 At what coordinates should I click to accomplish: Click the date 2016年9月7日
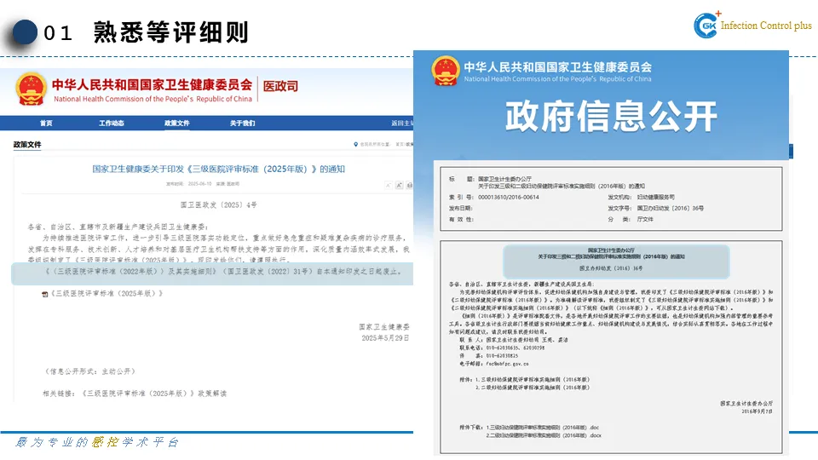click(757, 411)
